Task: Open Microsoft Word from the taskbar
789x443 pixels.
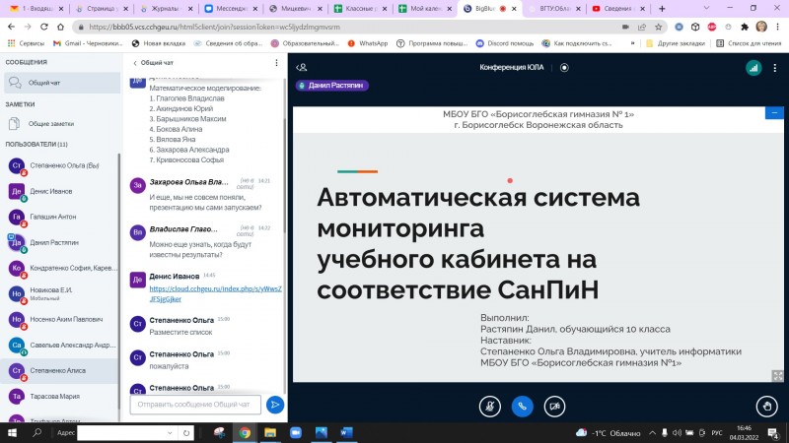Action: [x=346, y=431]
